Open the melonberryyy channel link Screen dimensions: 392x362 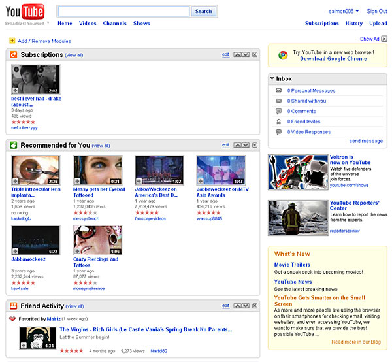[24, 128]
